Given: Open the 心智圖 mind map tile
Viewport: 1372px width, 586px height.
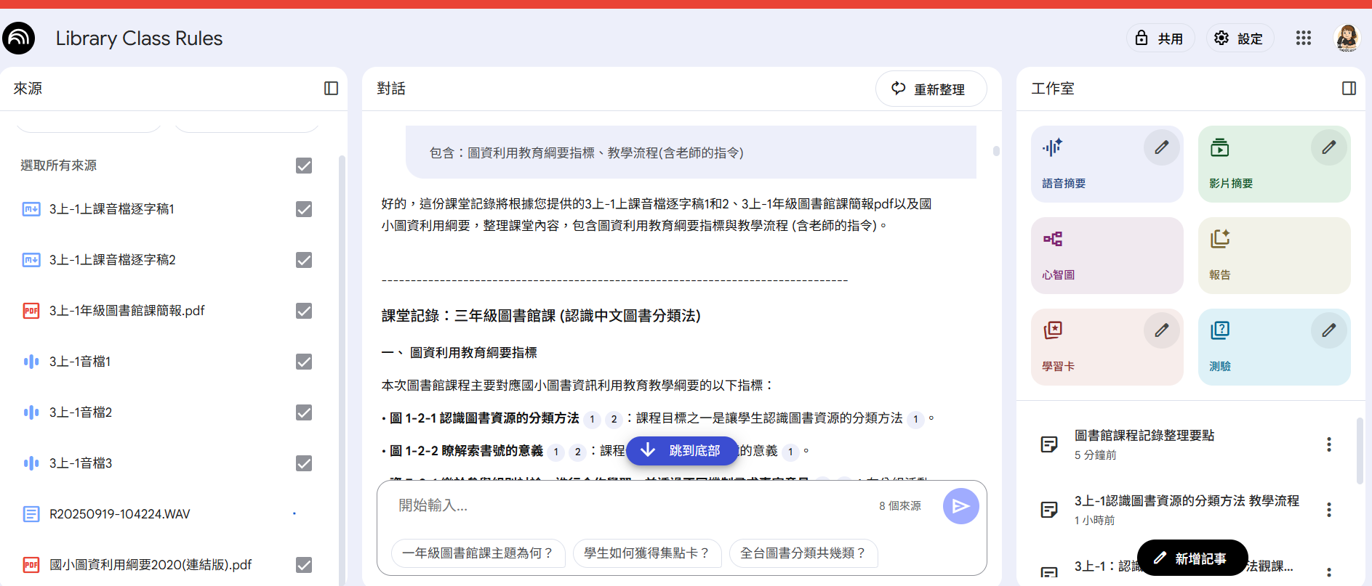Looking at the screenshot, I should click(x=1107, y=256).
